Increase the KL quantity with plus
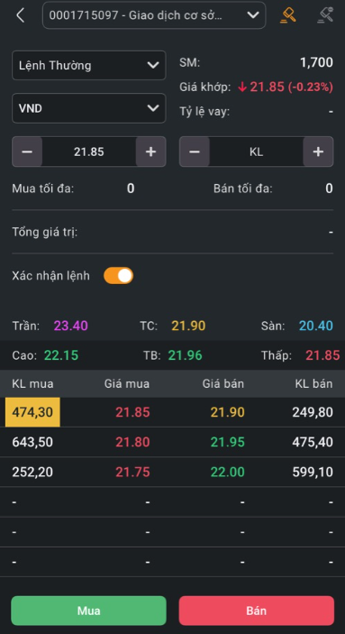 click(318, 152)
